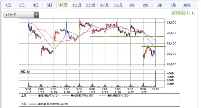Switch to the 10年 range tab
This screenshot has width=201, height=108.
click(x=187, y=5)
